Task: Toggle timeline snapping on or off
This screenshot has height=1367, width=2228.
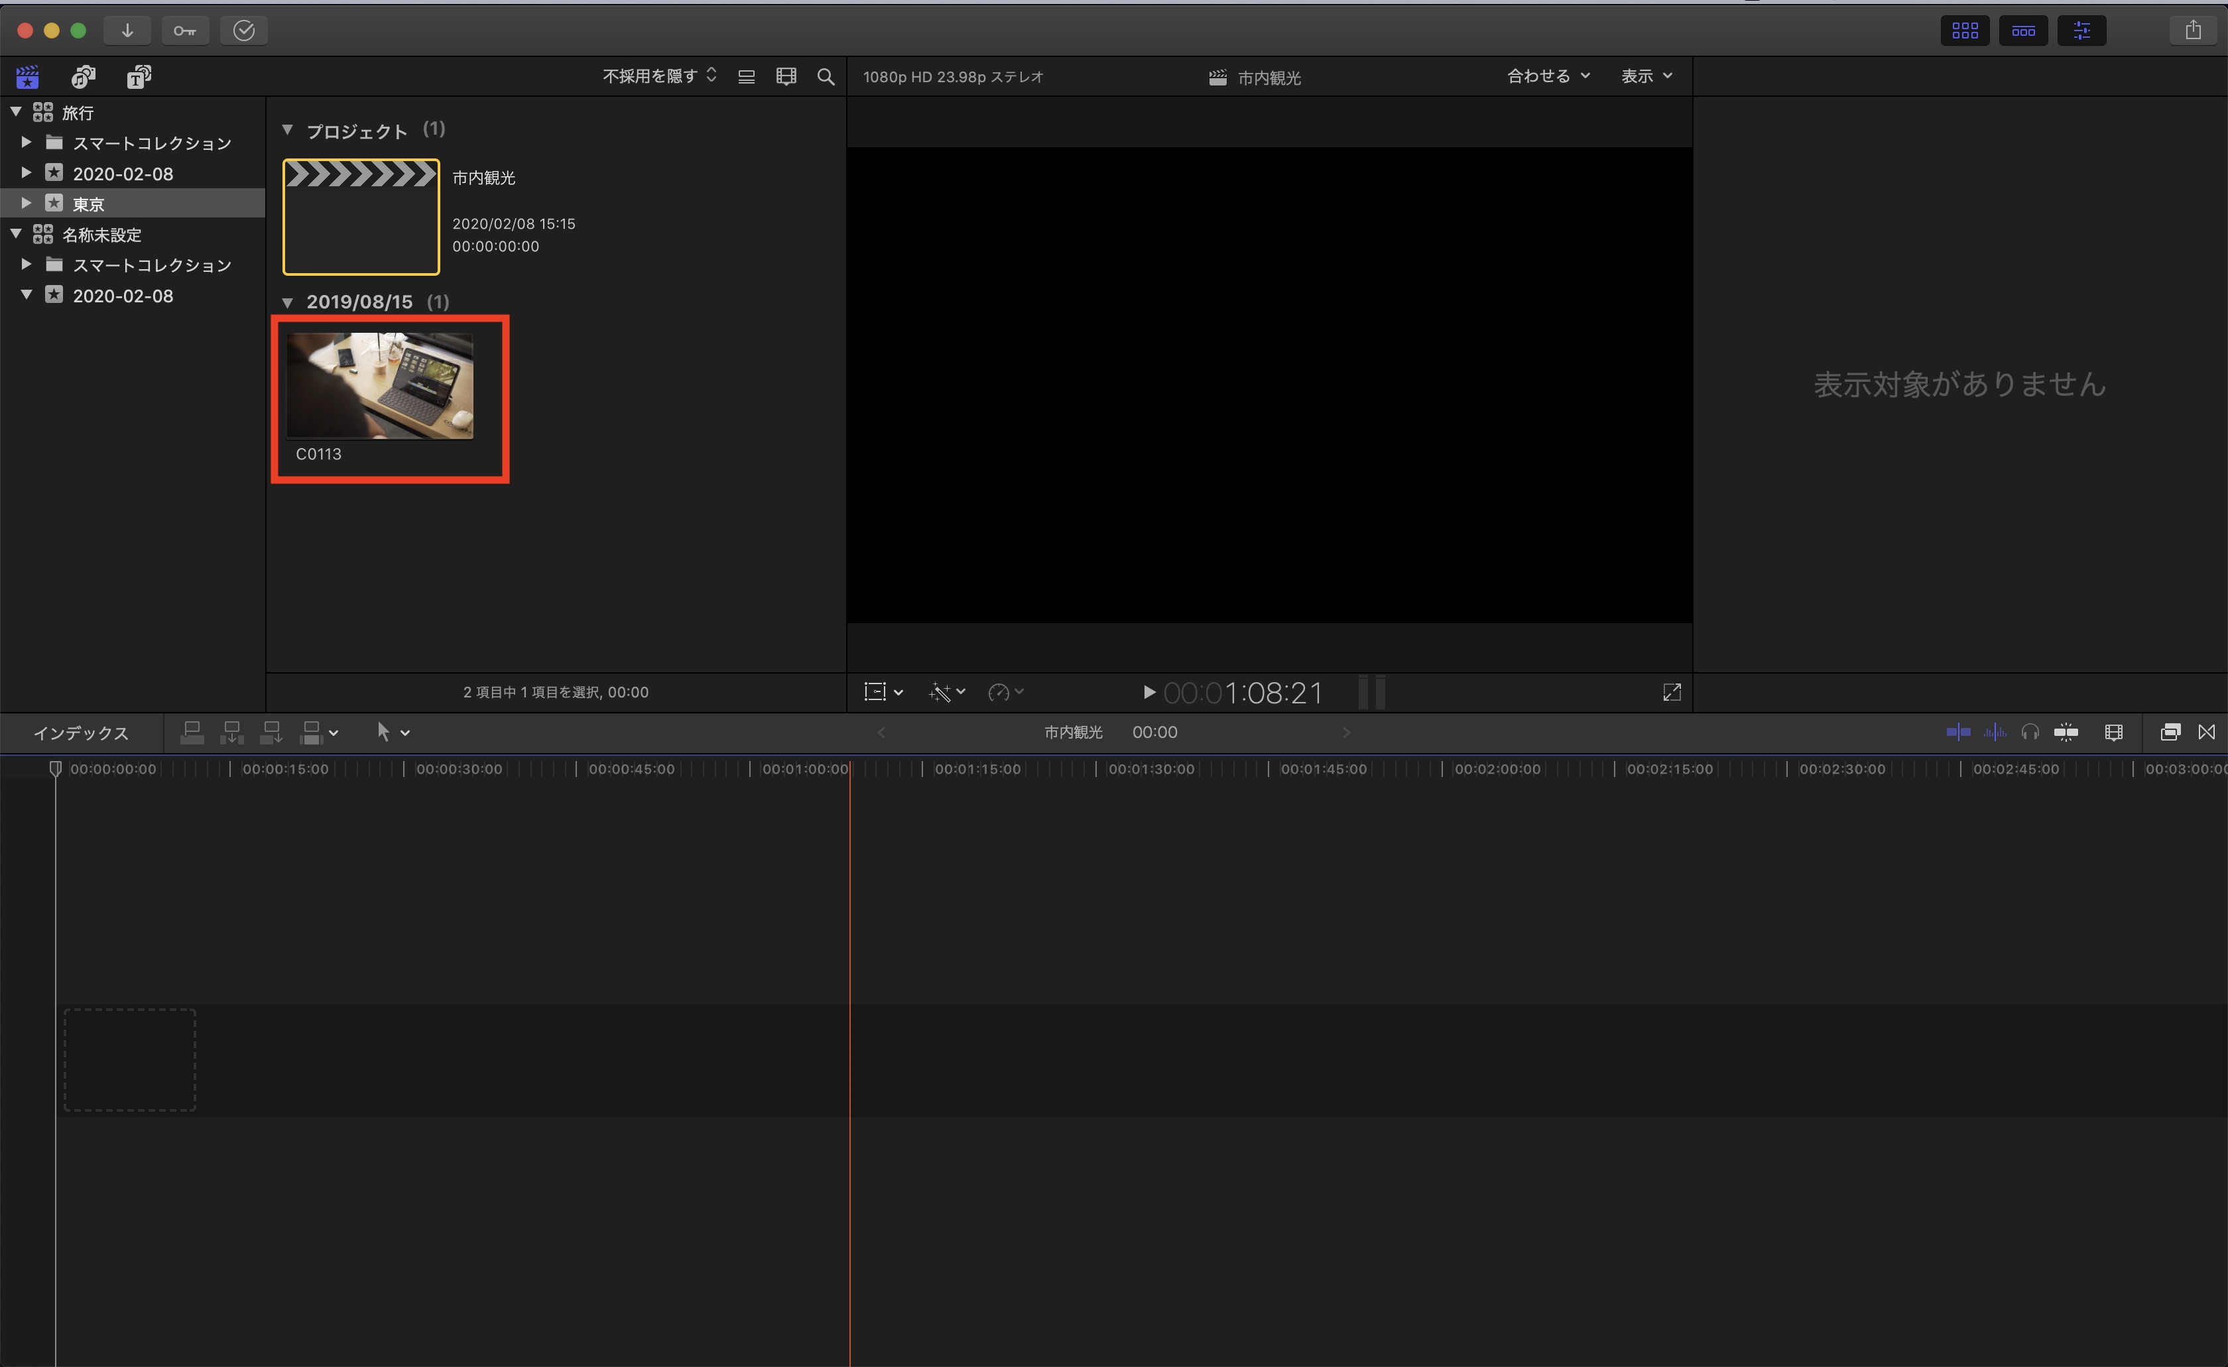Action: (2066, 733)
